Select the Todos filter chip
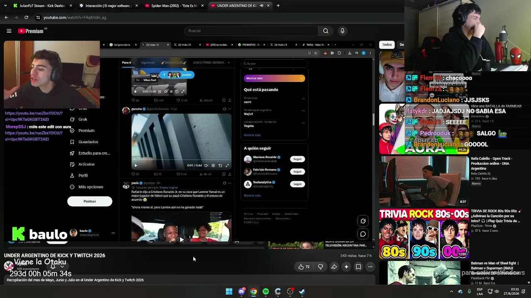This screenshot has height=298, width=531. [387, 45]
